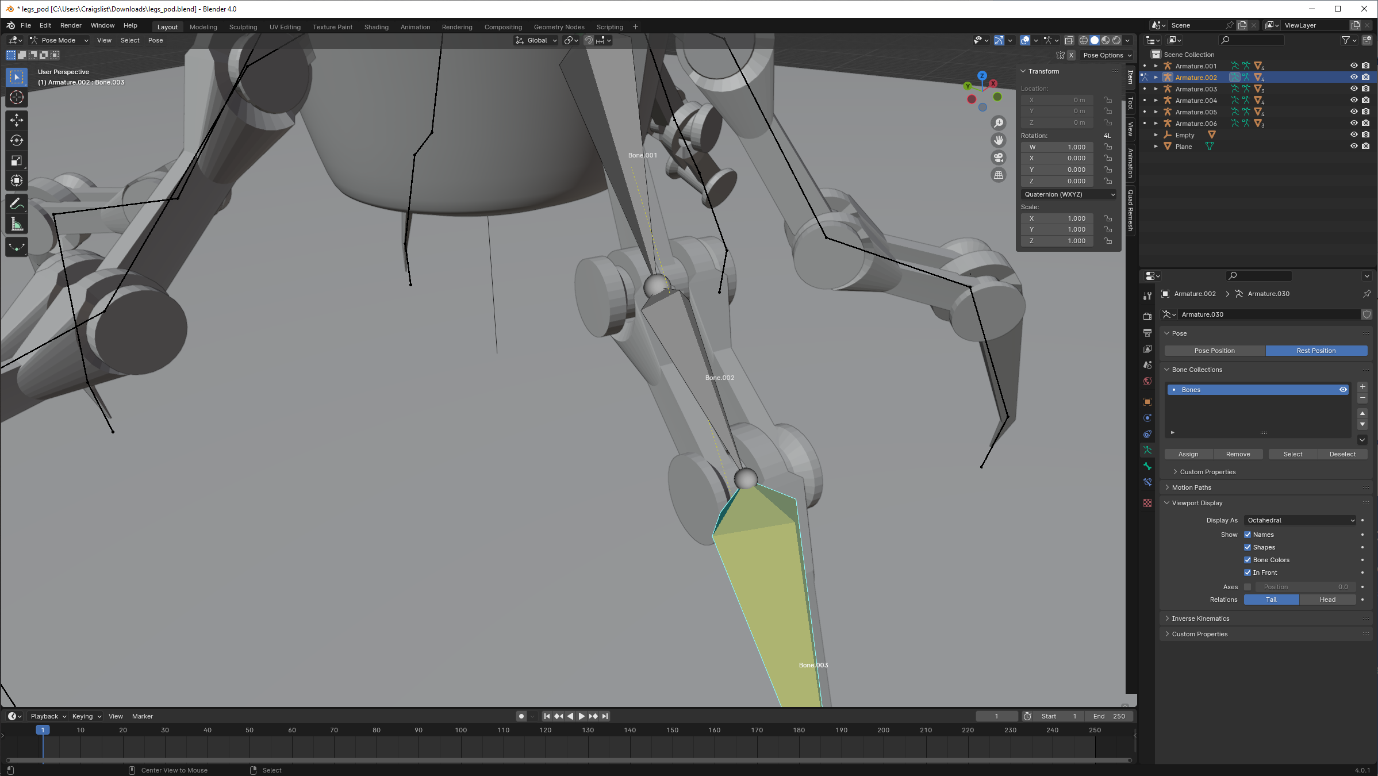1378x776 pixels.
Task: Open the File menu
Action: point(26,25)
